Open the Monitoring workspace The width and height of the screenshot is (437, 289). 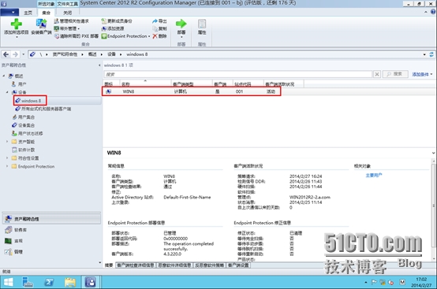tap(51, 241)
